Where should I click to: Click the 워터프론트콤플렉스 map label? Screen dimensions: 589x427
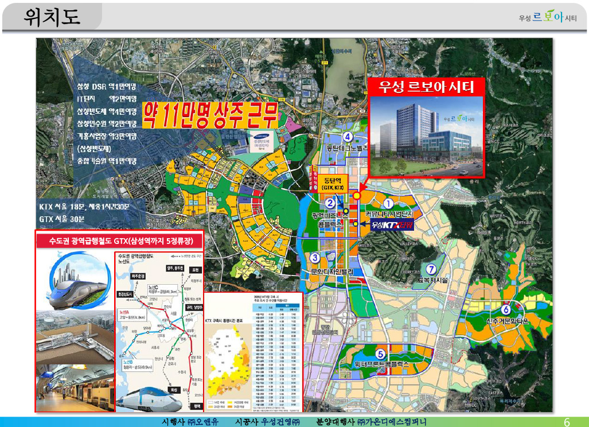tap(381, 364)
